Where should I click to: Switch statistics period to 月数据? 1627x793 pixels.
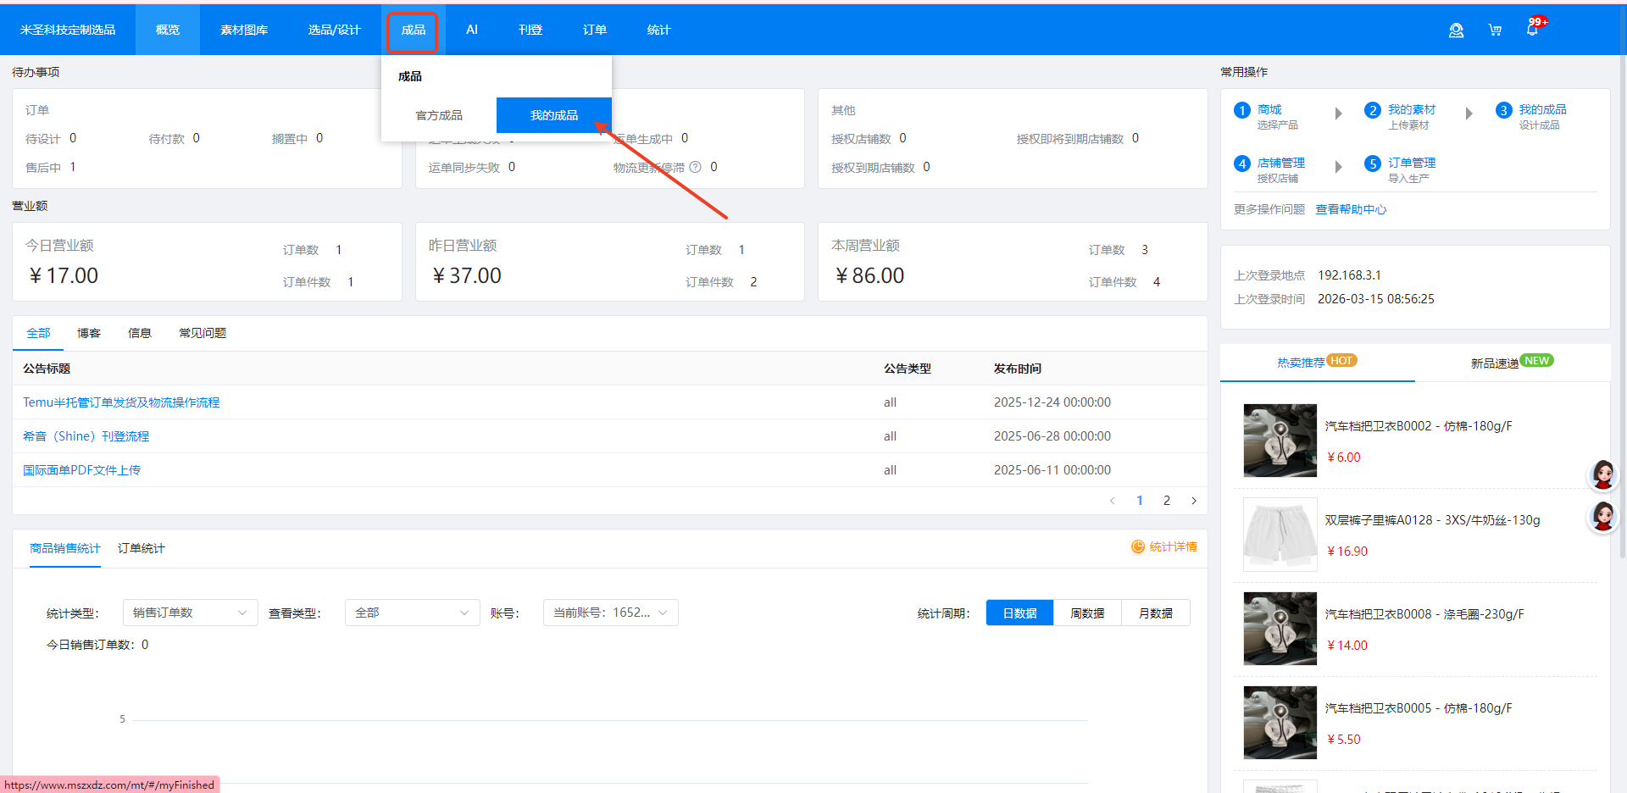1155,613
